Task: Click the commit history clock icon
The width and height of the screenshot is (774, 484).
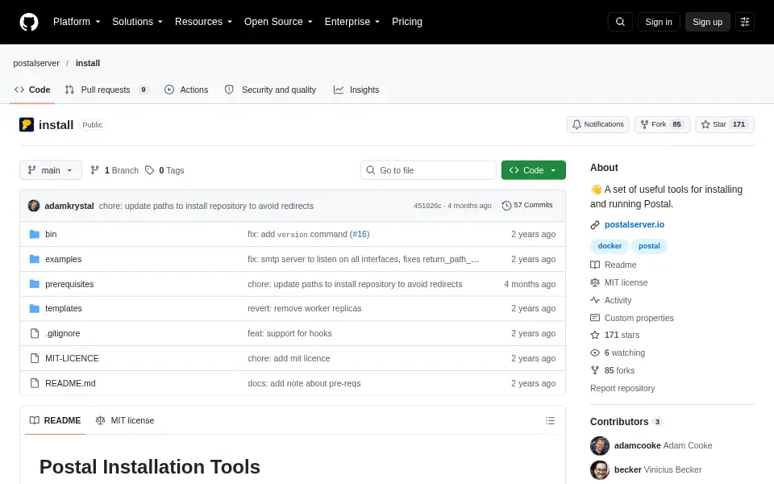Action: (506, 206)
